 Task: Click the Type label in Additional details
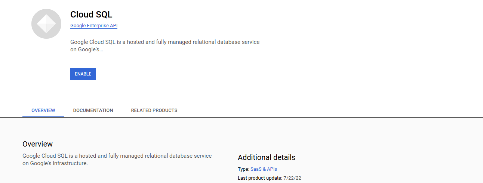243,169
